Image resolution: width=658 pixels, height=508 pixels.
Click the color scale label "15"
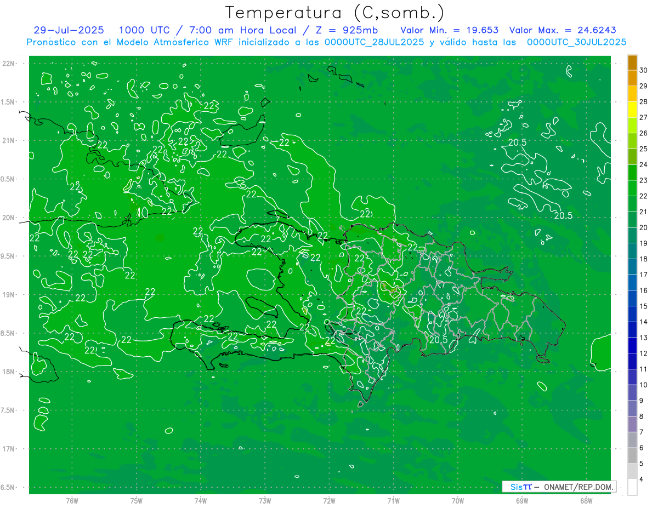click(x=644, y=306)
